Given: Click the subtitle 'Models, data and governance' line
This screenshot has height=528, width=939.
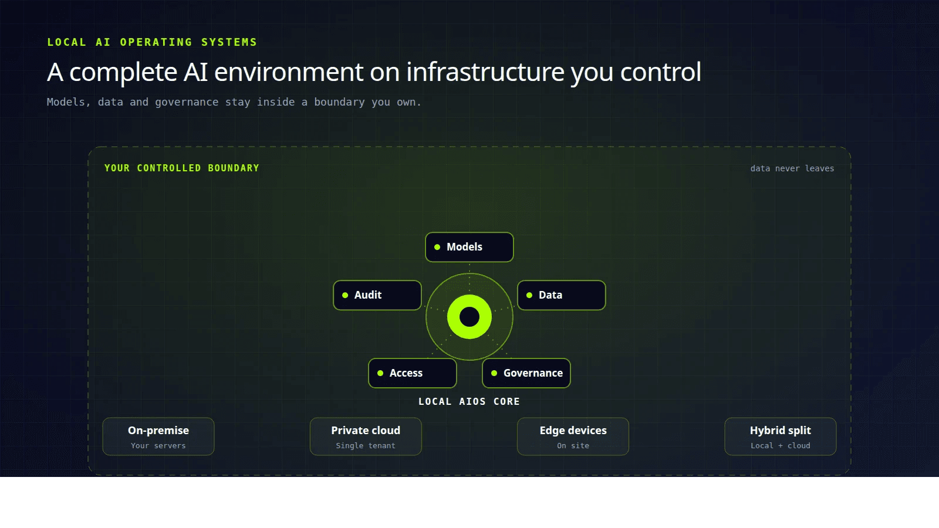Looking at the screenshot, I should [x=234, y=102].
